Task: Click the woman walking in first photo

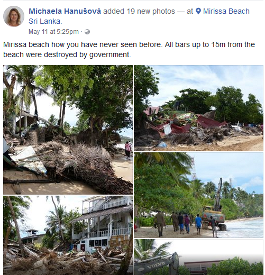Action: [x=128, y=150]
